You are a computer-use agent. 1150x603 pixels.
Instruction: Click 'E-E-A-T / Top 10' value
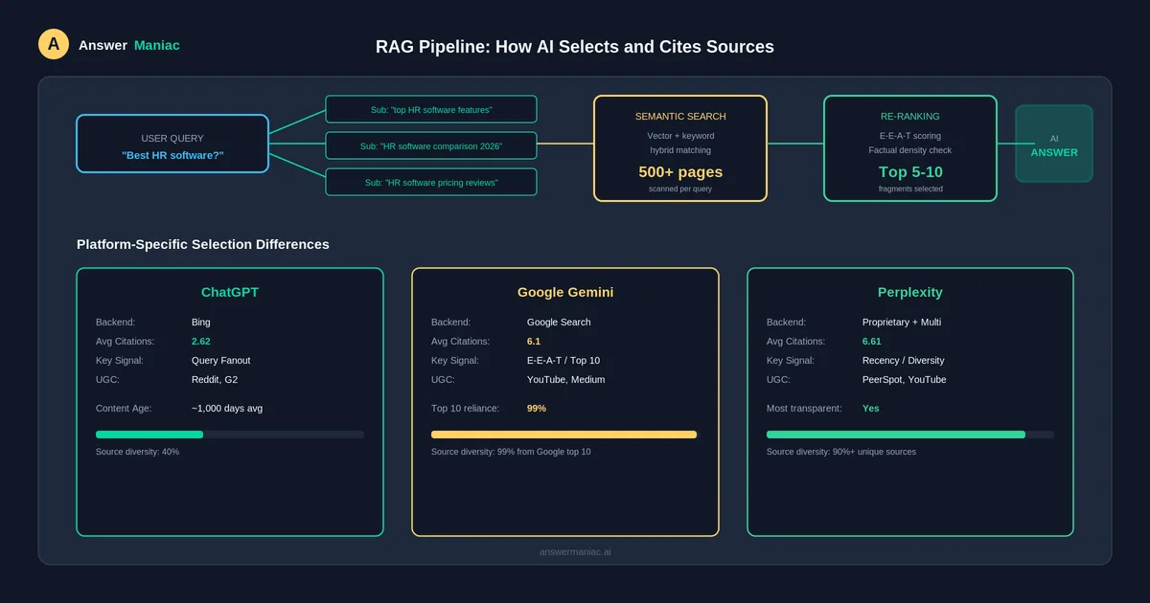pyautogui.click(x=563, y=361)
